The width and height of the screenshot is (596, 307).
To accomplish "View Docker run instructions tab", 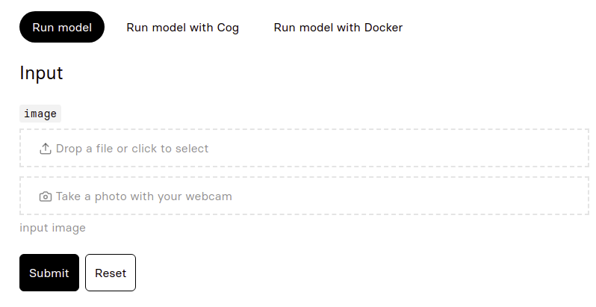I will [338, 28].
